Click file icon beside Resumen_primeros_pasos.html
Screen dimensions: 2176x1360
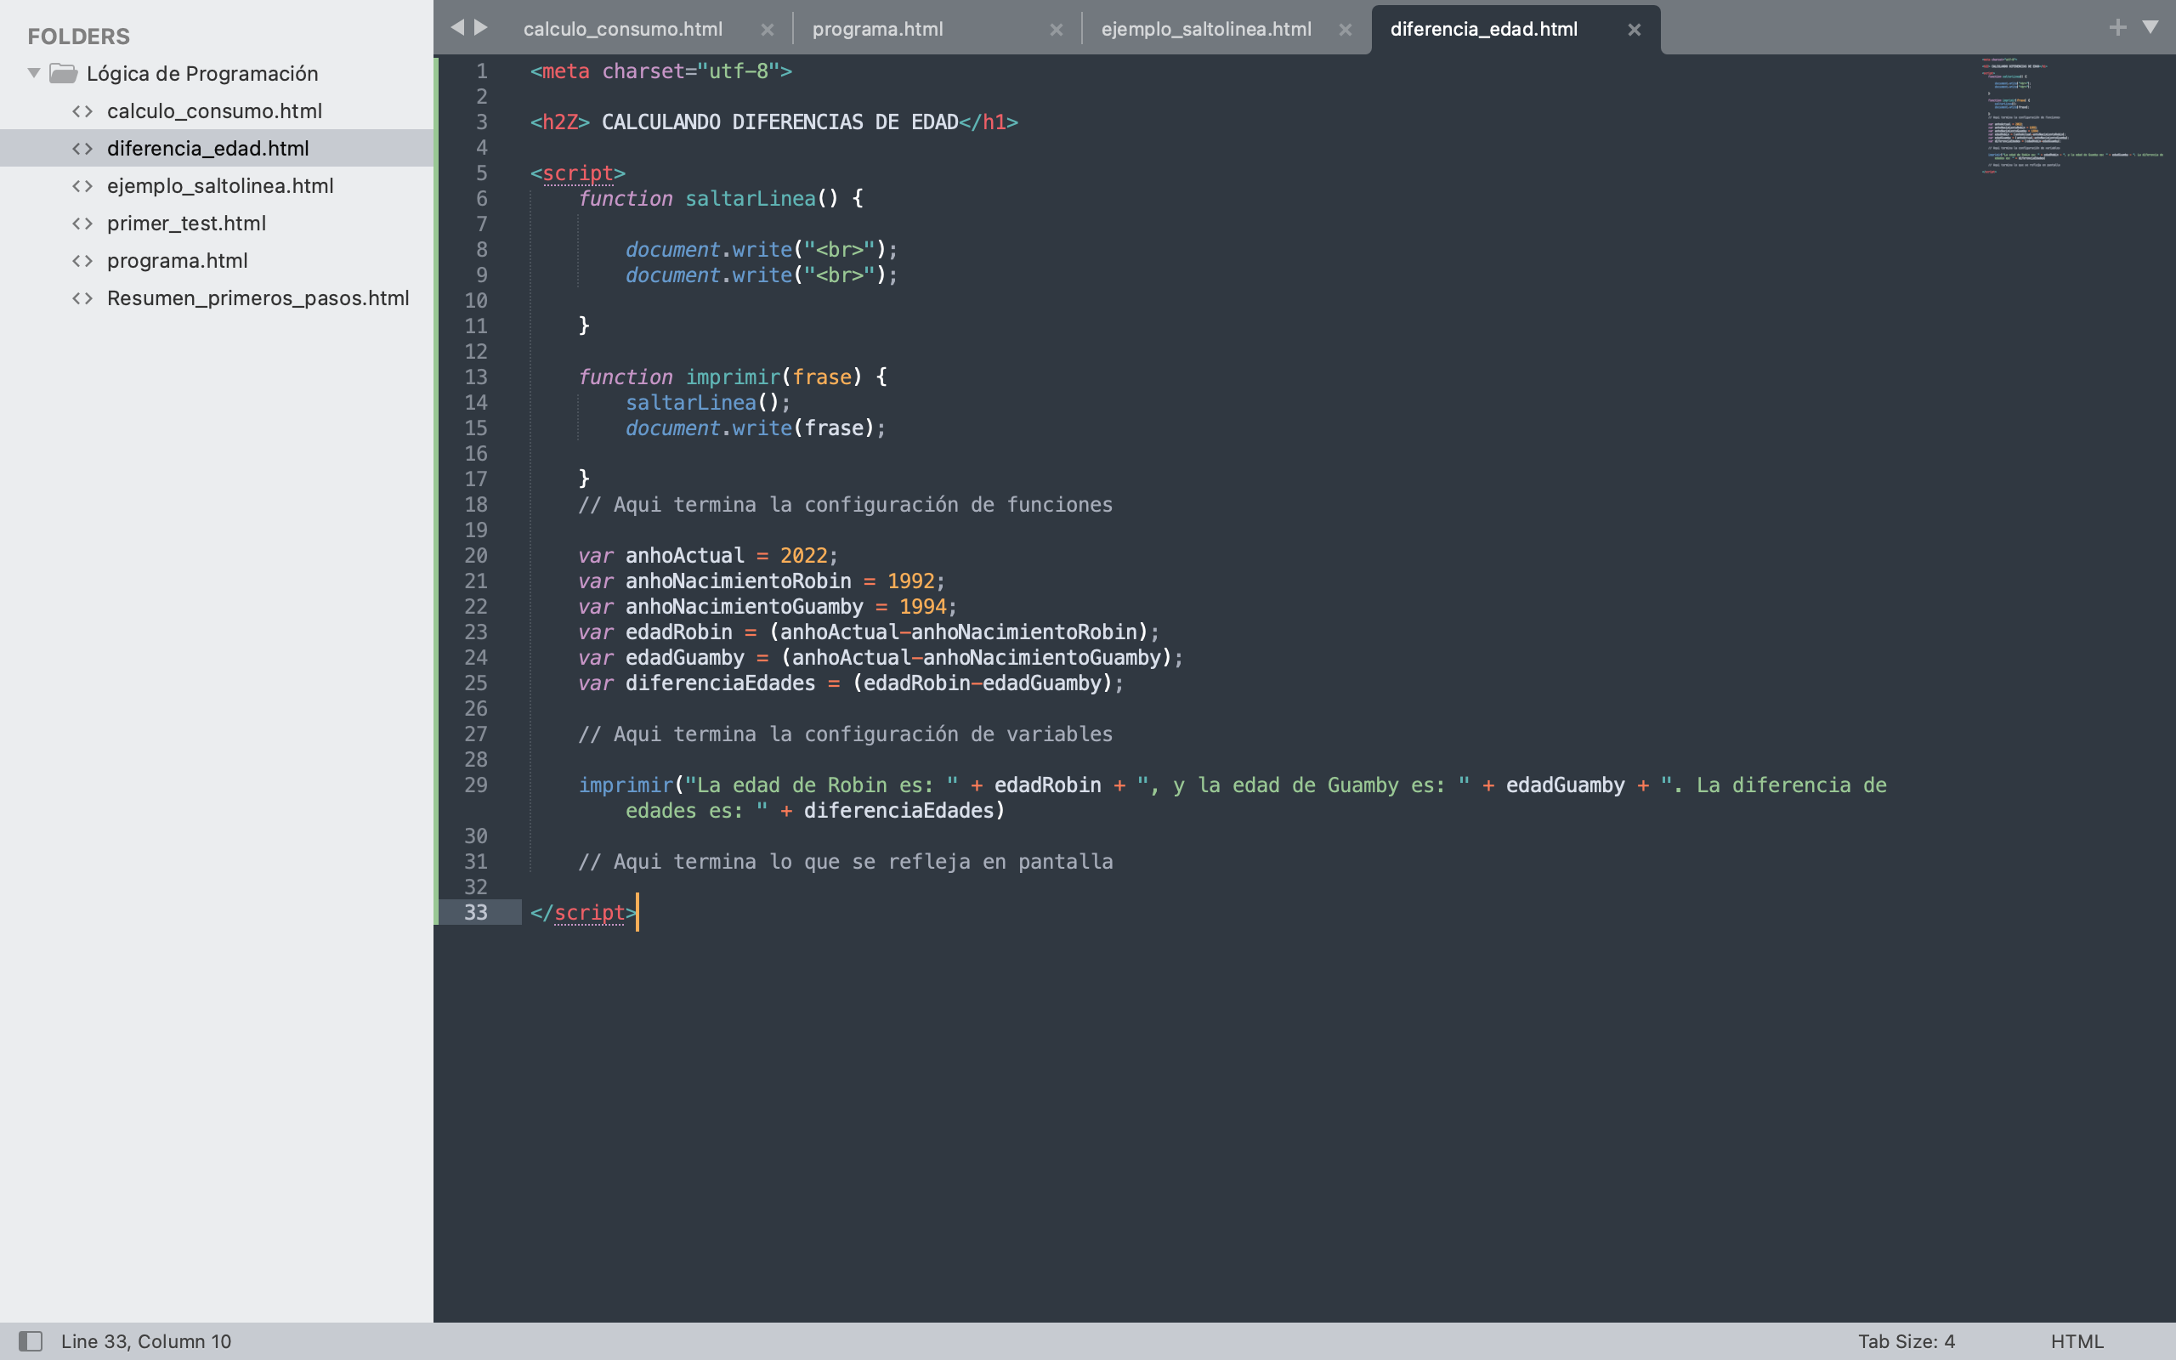[82, 297]
